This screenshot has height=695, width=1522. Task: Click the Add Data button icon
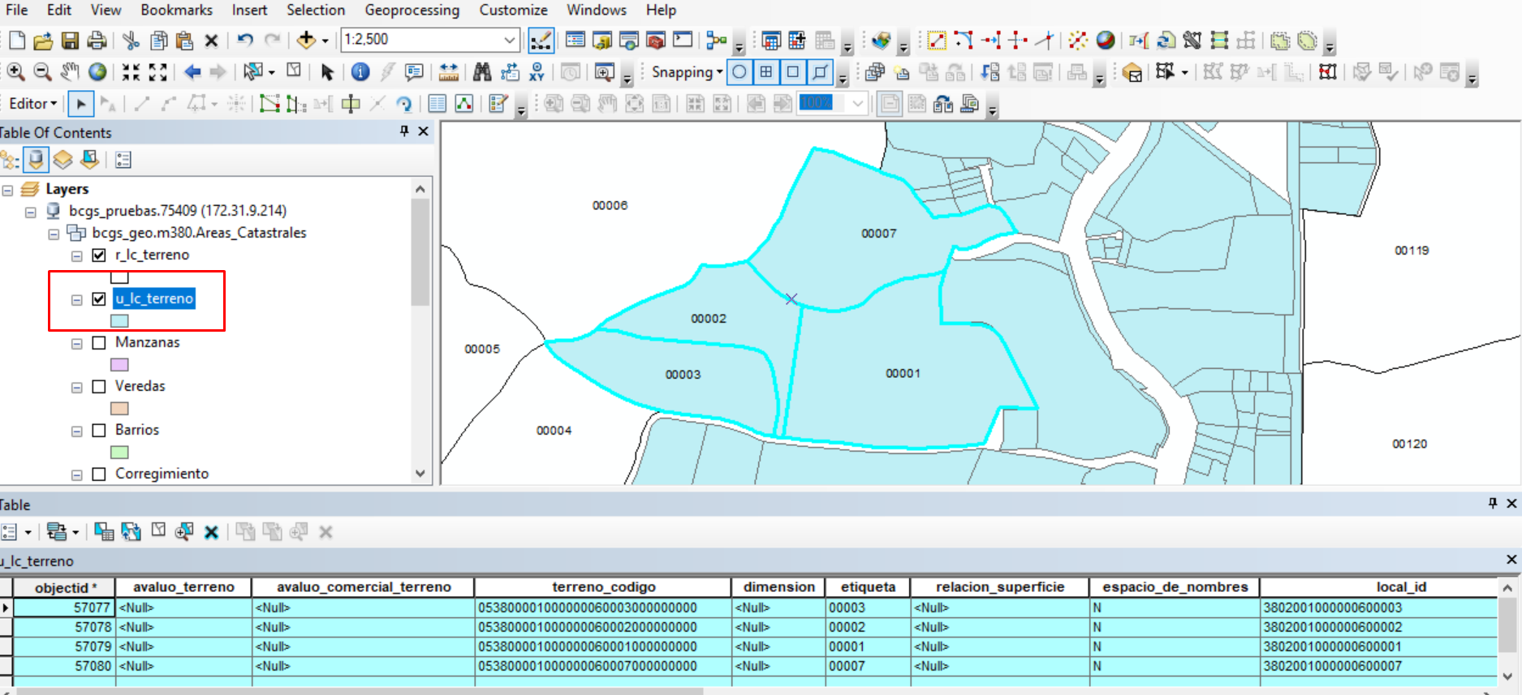coord(306,40)
